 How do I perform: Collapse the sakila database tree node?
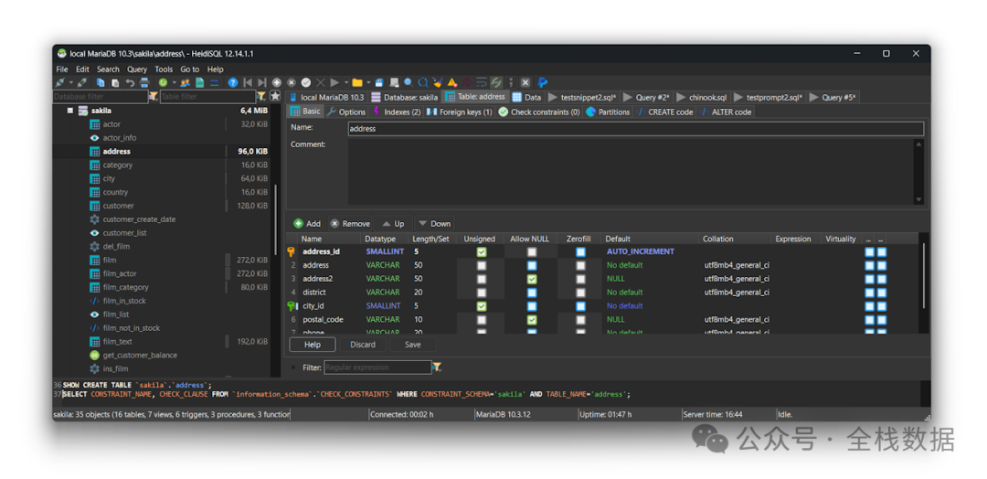click(69, 111)
